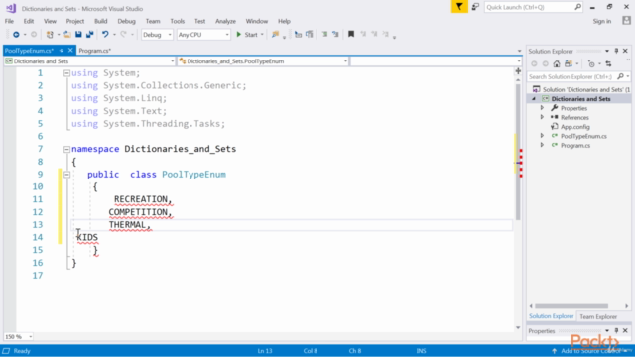Click the Solution Explorer horizontal scrollbar
The image size is (635, 357).
click(571, 306)
